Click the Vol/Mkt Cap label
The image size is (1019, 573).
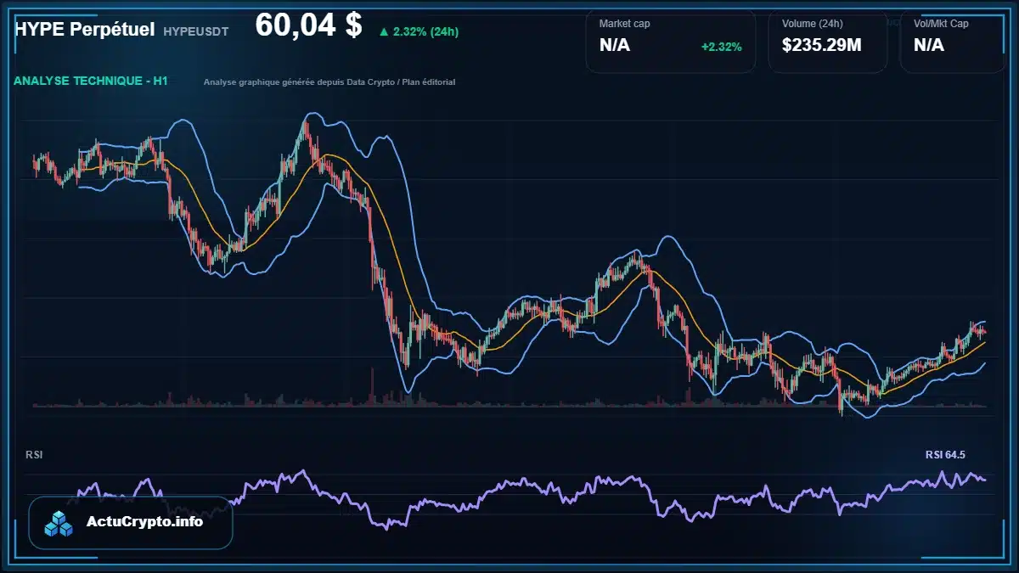pos(941,24)
